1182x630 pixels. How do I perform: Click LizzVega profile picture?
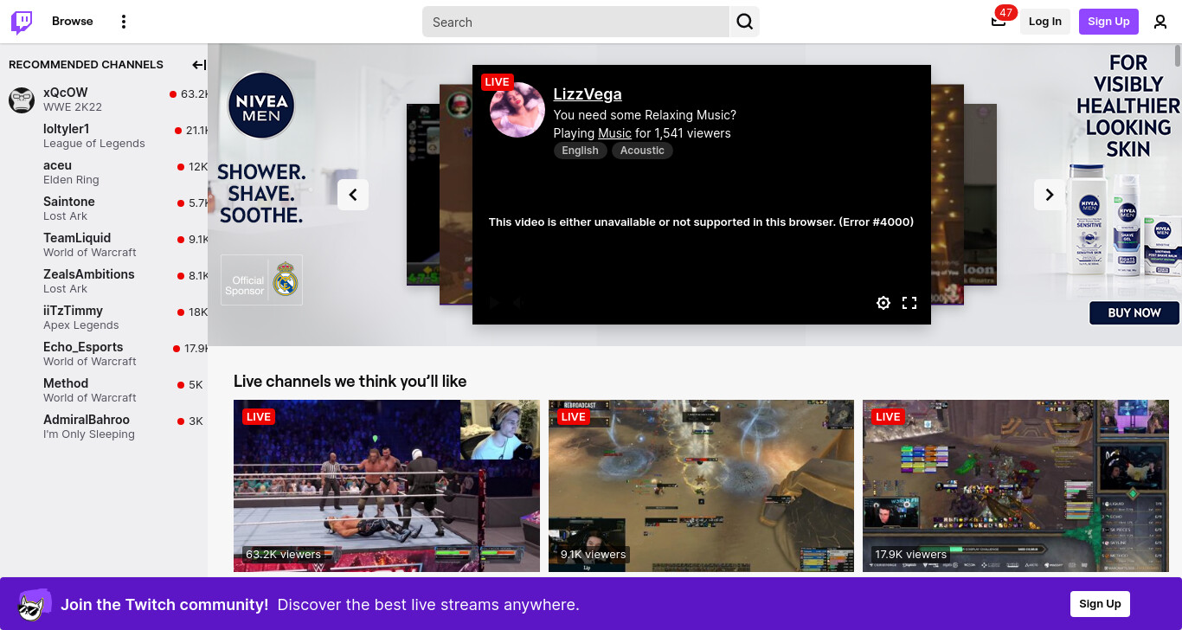click(x=517, y=110)
